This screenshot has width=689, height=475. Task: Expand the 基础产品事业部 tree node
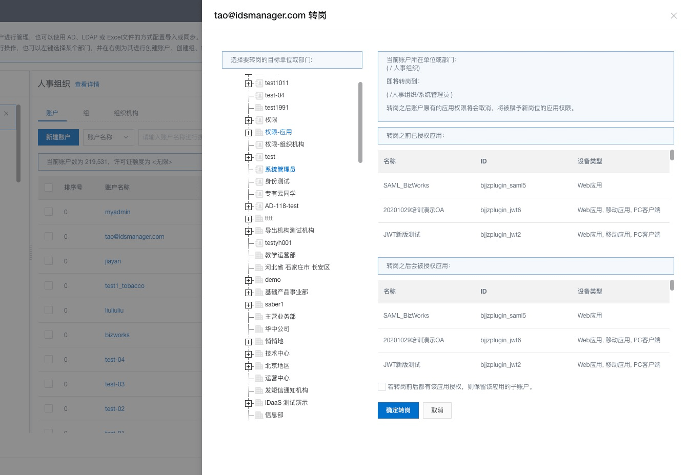pos(249,293)
